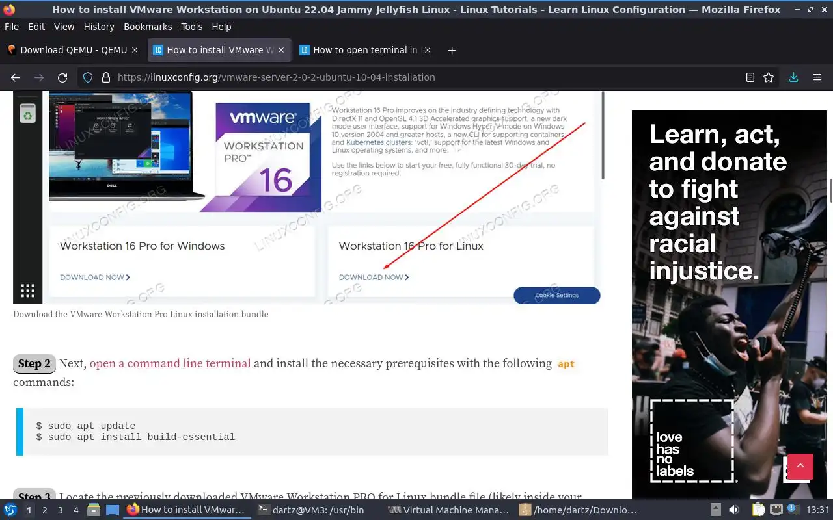833x520 pixels.
Task: Open the Firefox downloads panel
Action: click(793, 77)
